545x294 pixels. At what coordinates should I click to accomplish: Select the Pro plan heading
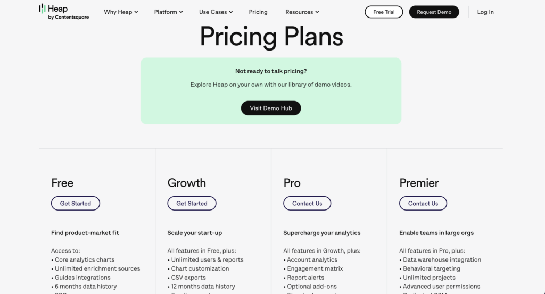[x=292, y=183]
